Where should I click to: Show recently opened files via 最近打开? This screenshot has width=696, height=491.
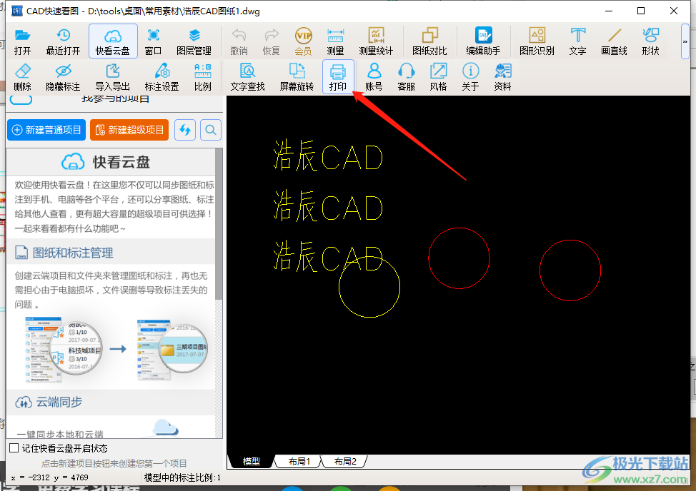coord(63,41)
